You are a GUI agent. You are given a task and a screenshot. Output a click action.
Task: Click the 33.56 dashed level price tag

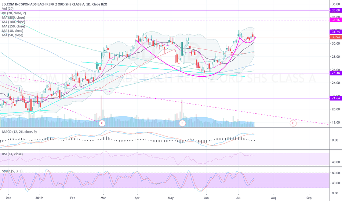click(336, 20)
